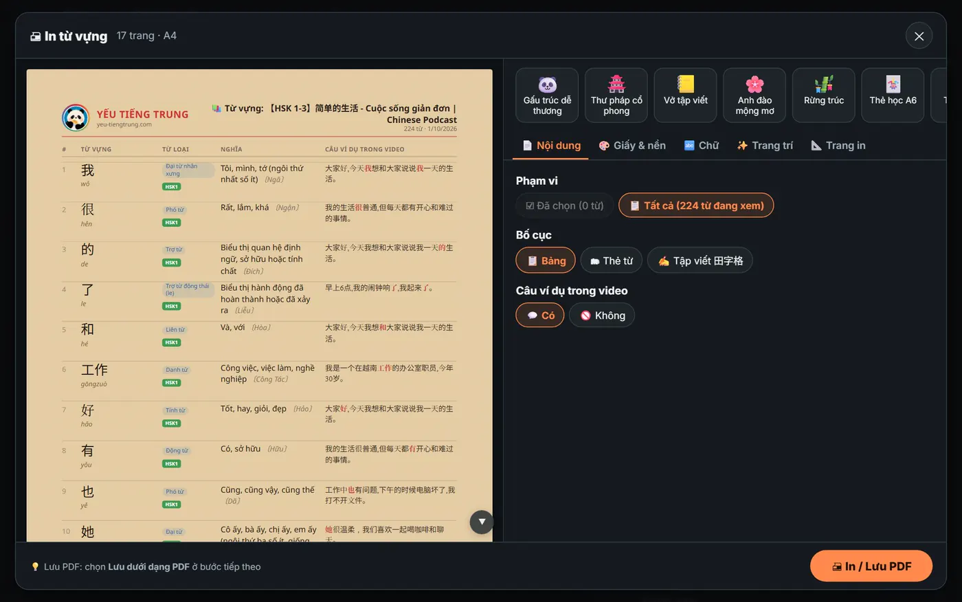The height and width of the screenshot is (602, 962).
Task: Click the Danh từ tag for 工作
Action: click(177, 370)
